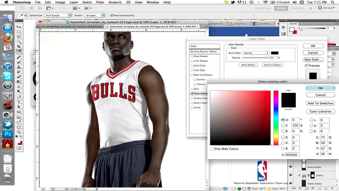Open the Sample All Layers dropdown
Viewport: 339px width, 191px height.
coord(95,15)
